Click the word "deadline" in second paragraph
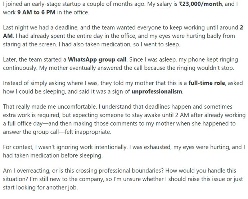 [x=66, y=27]
